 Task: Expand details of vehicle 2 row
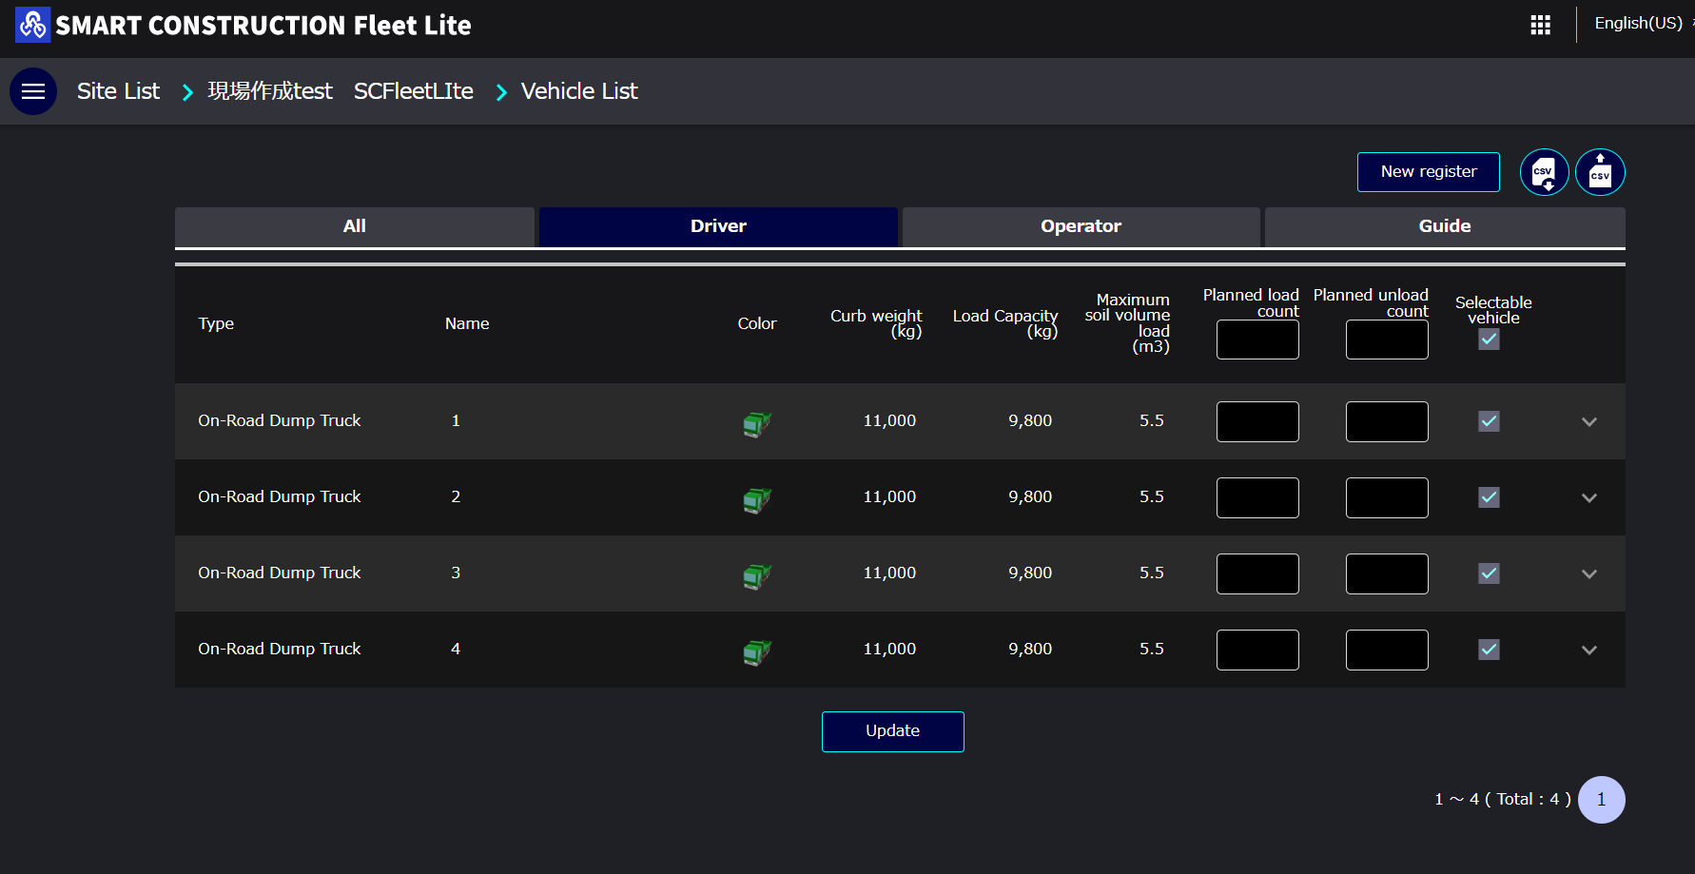1589,497
